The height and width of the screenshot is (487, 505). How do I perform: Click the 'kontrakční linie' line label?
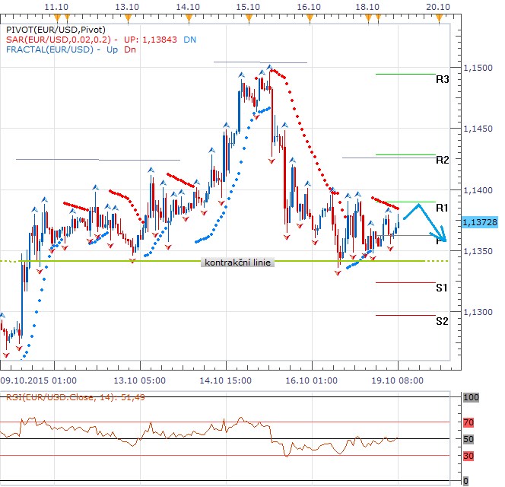coord(237,263)
